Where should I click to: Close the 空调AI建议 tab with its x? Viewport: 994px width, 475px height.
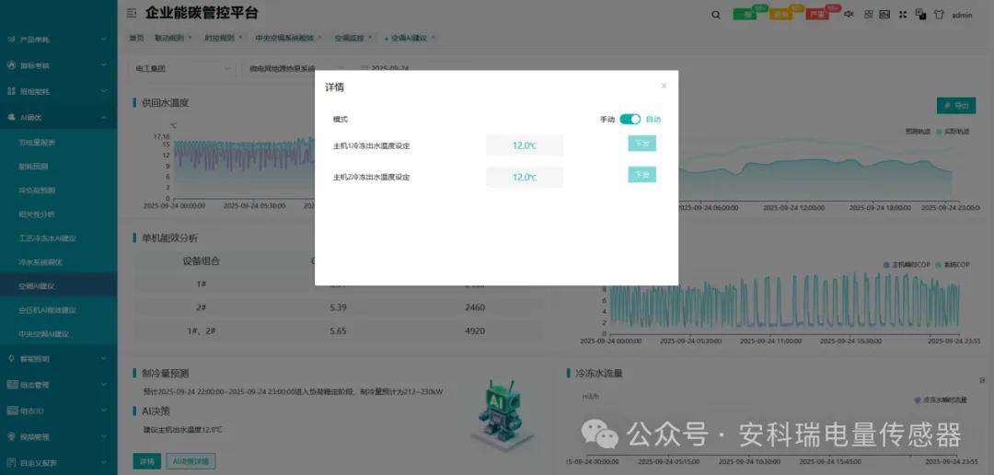click(x=433, y=38)
